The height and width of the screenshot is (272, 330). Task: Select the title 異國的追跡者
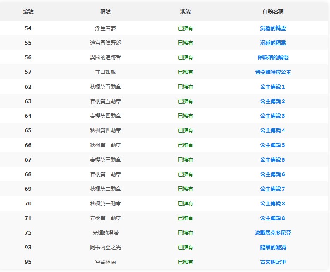(x=105, y=58)
